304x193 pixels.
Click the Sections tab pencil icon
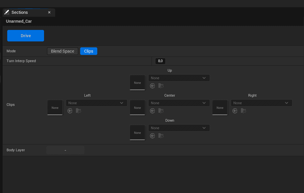pos(7,12)
